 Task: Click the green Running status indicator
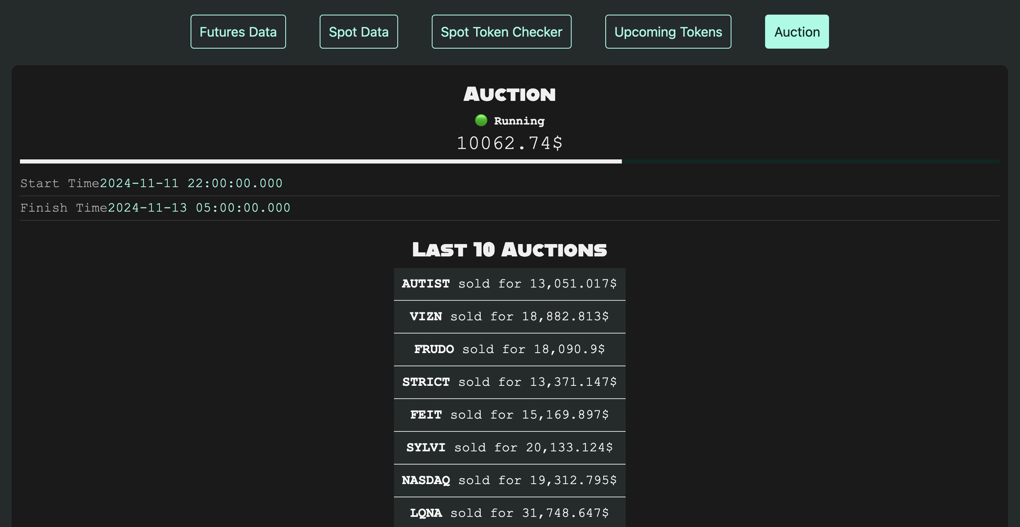coord(510,121)
